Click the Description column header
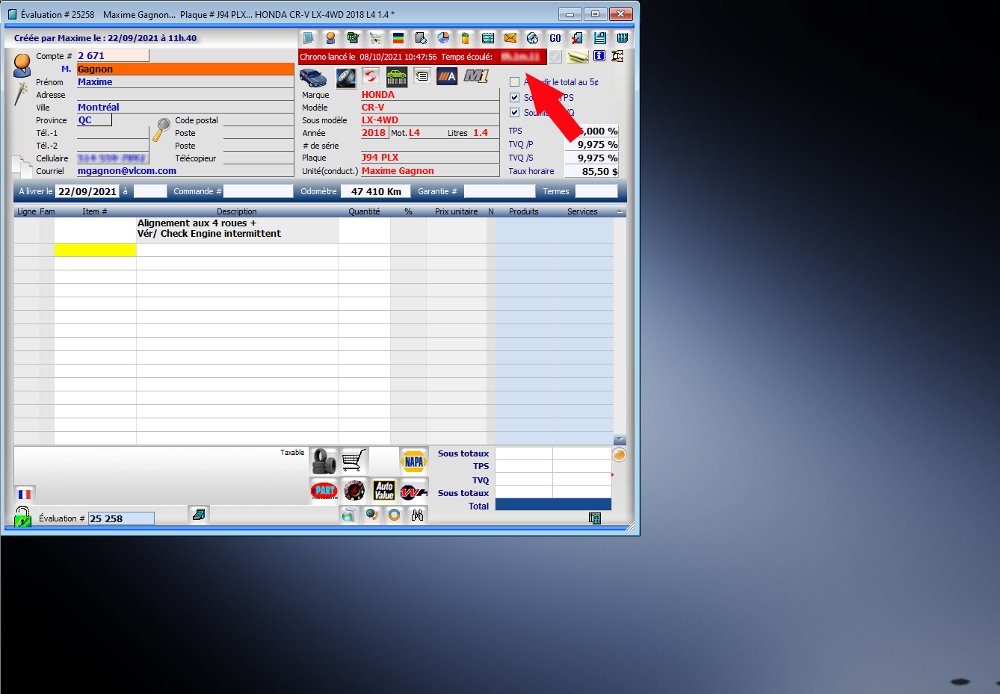The width and height of the screenshot is (1000, 694). 236,211
